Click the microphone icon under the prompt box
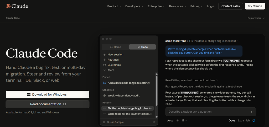The width and height of the screenshot is (269, 127). (183, 120)
